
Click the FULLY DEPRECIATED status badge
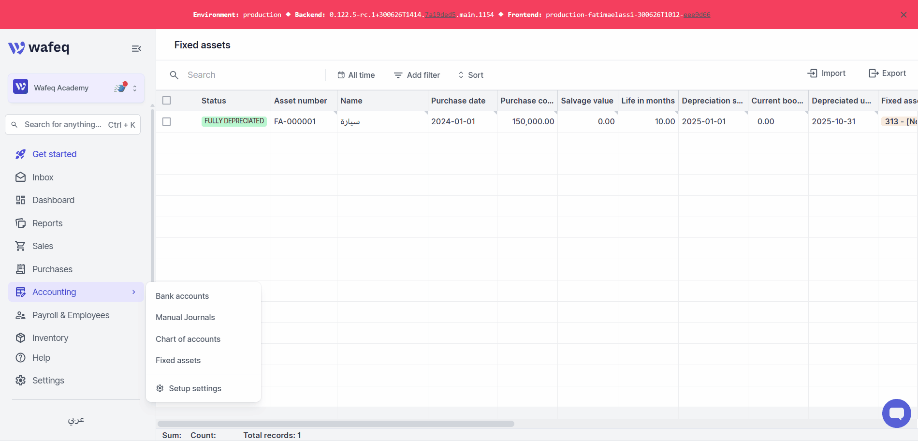234,121
